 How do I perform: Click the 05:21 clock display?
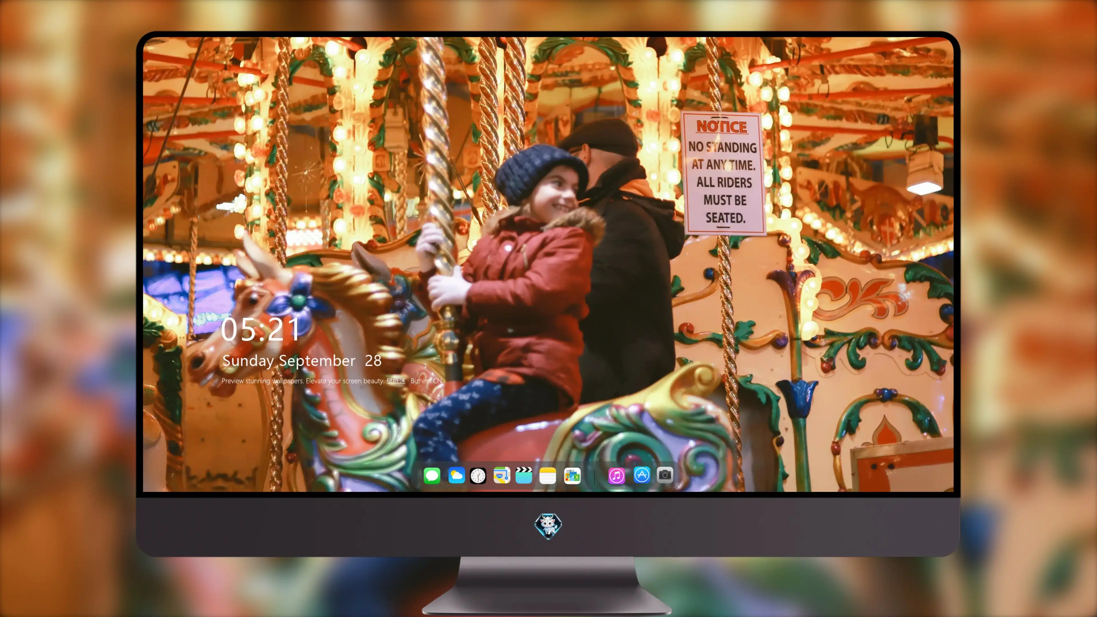tap(260, 329)
